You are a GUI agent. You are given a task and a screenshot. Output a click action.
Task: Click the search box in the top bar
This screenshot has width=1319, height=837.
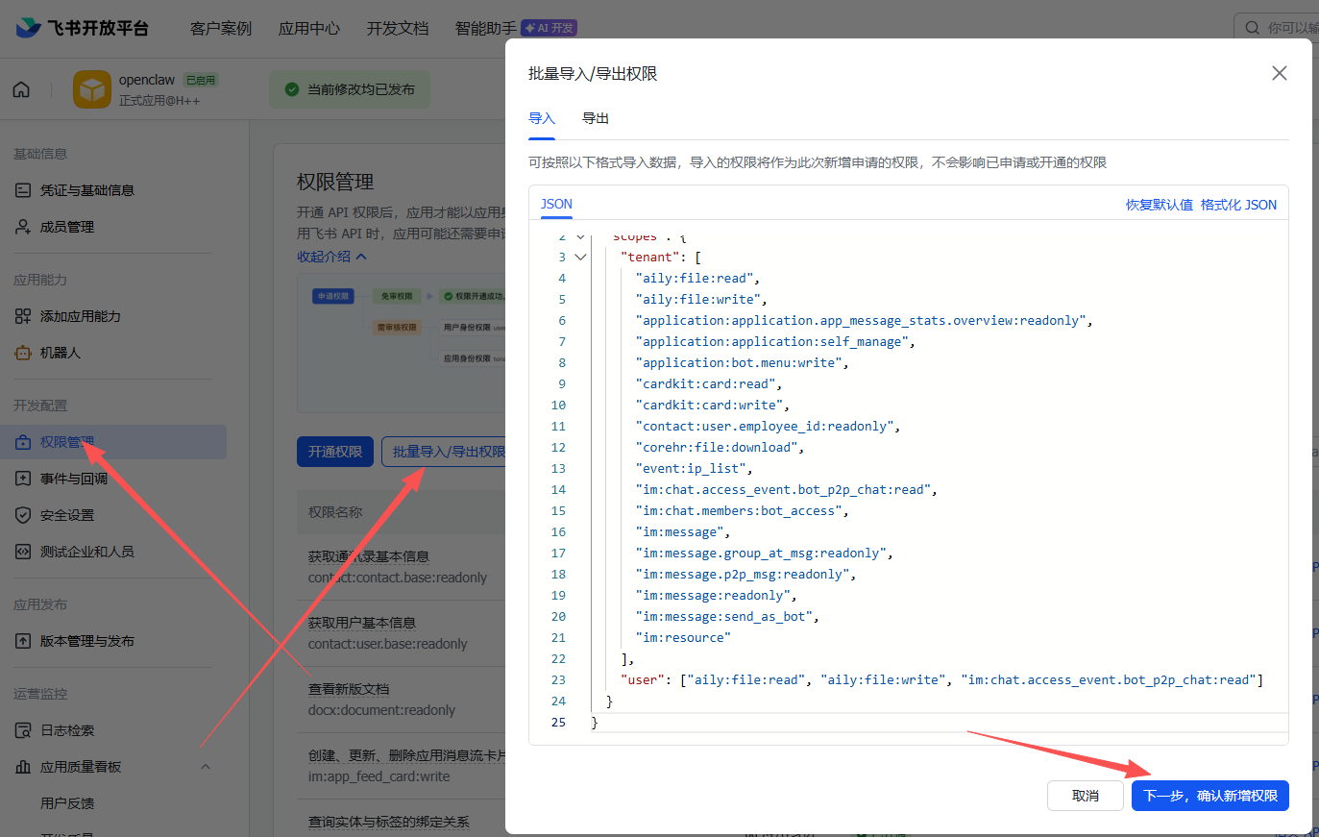point(1278,28)
